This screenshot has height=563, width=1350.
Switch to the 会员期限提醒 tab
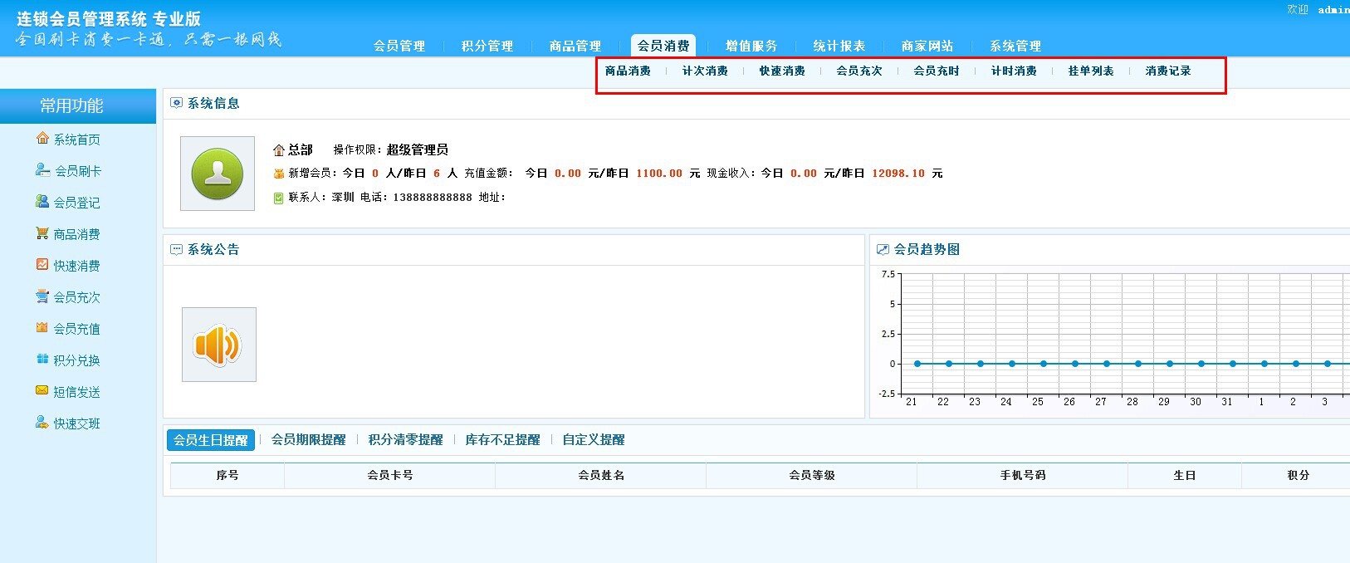(309, 440)
